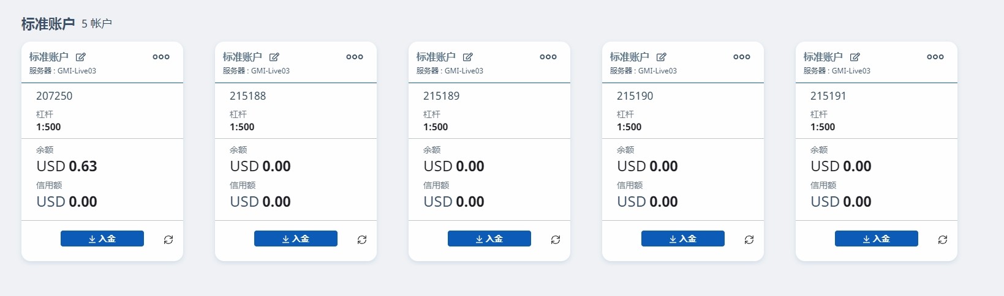Deposit funds into account 215188
Screen dimensions: 1004x296
296,239
